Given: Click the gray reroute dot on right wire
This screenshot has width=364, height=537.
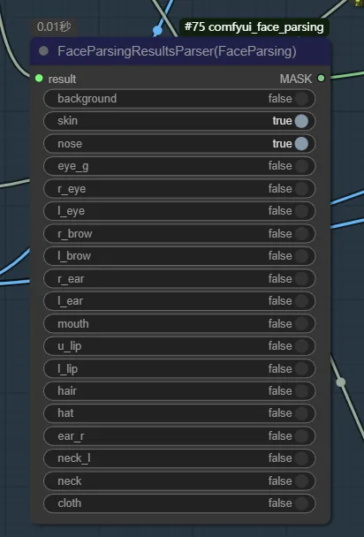Looking at the screenshot, I should [x=341, y=382].
